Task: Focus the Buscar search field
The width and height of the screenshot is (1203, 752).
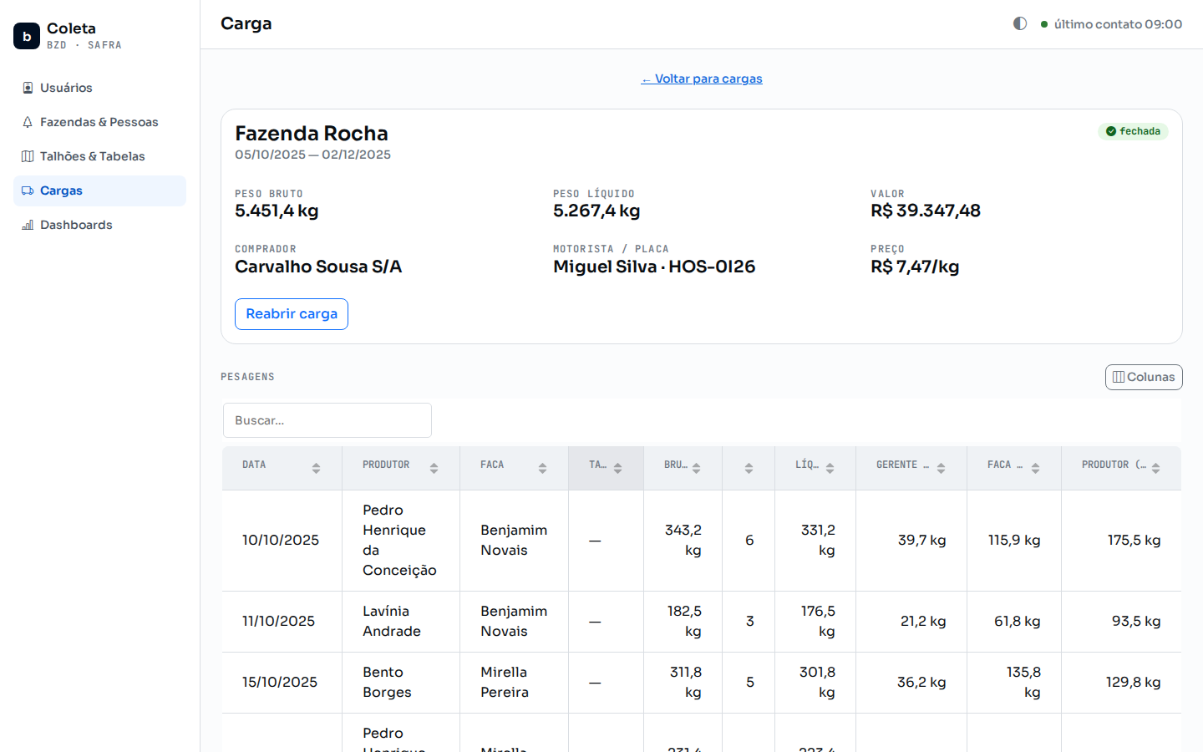Action: coord(327,420)
